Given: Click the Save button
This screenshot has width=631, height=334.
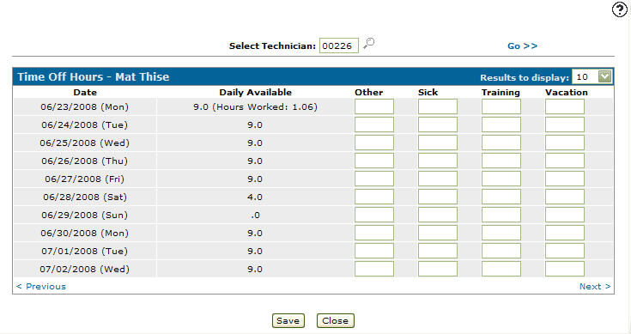Looking at the screenshot, I should point(288,321).
